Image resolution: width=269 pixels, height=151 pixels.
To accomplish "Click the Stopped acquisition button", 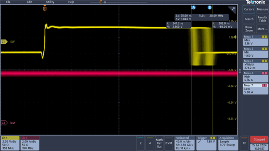I will pyautogui.click(x=259, y=139).
